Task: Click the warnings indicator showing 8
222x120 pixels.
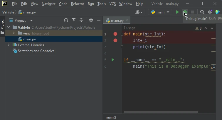Action: point(198,28)
